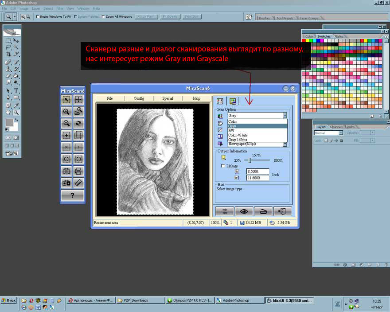Click the ruler icon in MiraScan6 toolbox

tap(78, 183)
